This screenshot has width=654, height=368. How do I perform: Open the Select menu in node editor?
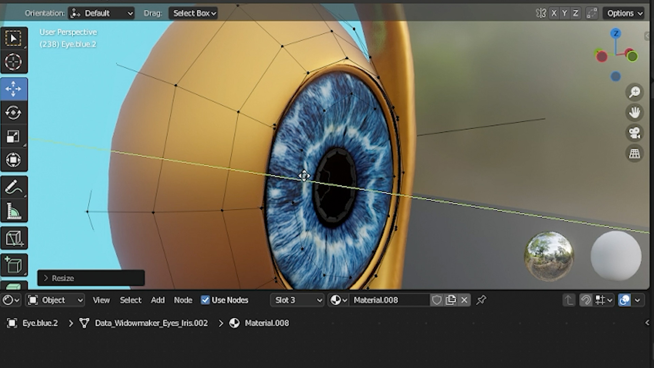[130, 300]
